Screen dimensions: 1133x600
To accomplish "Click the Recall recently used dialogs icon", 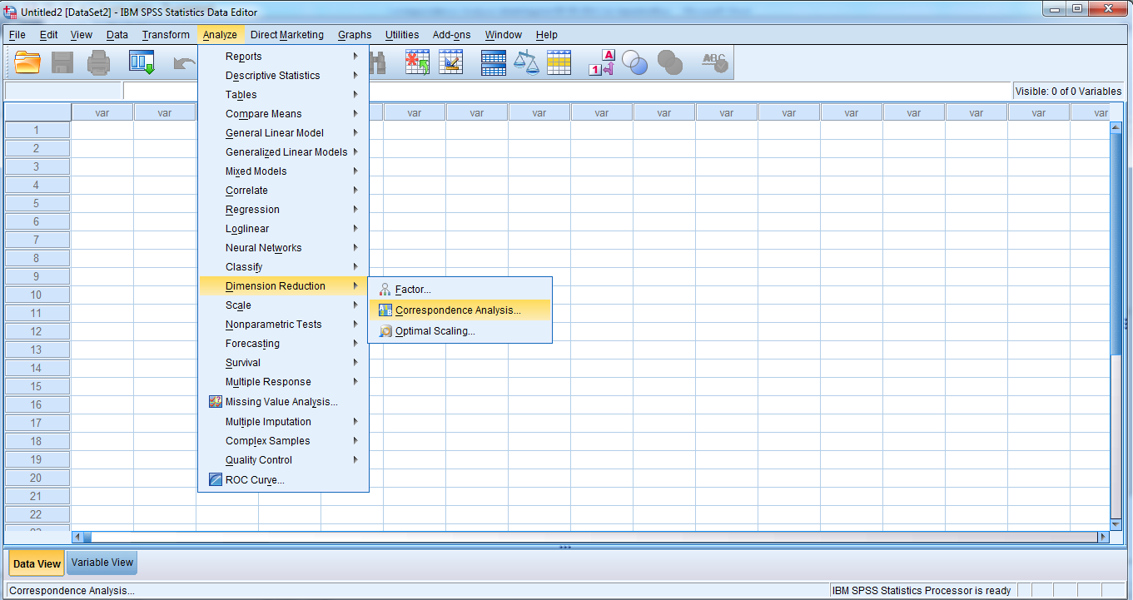I will click(142, 62).
